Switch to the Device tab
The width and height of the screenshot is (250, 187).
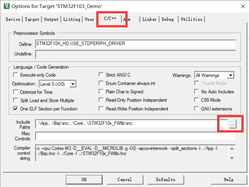coord(13,19)
